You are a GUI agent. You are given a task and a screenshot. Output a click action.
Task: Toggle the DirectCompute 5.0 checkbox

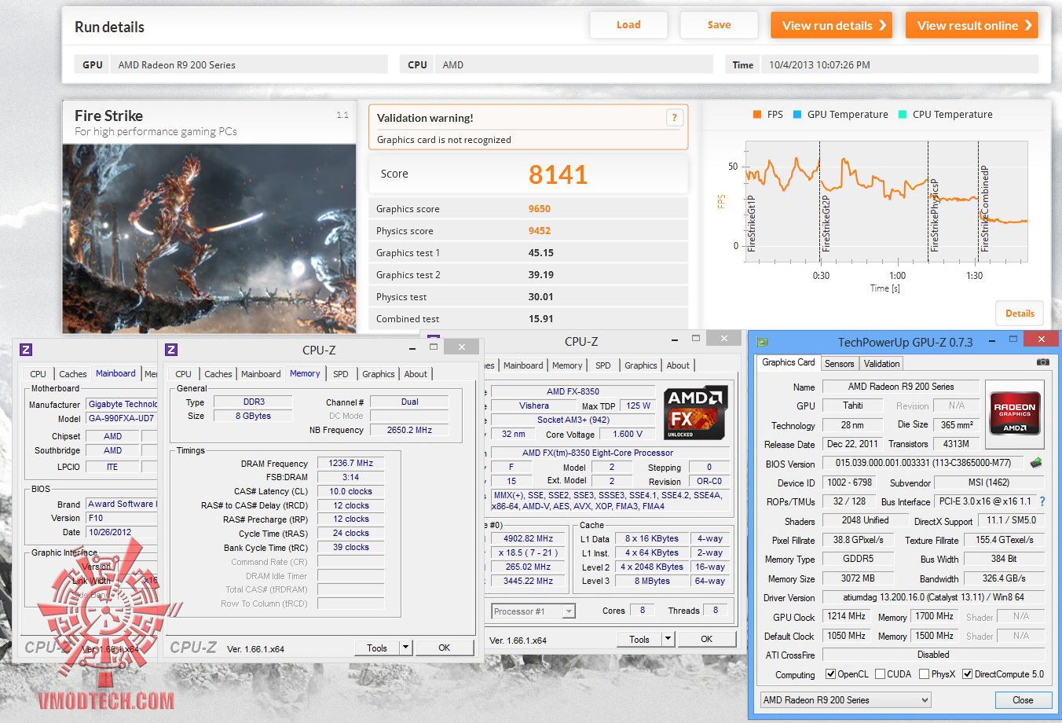coord(967,674)
